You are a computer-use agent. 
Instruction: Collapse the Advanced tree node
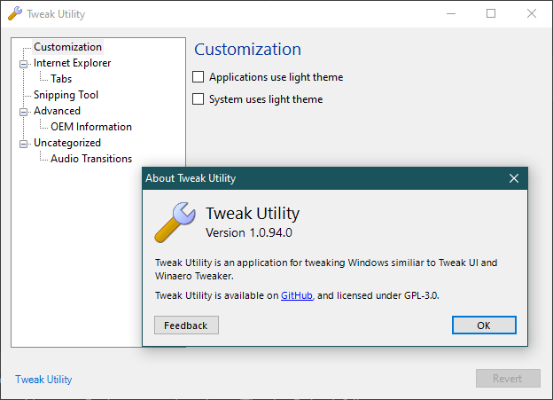coord(23,112)
